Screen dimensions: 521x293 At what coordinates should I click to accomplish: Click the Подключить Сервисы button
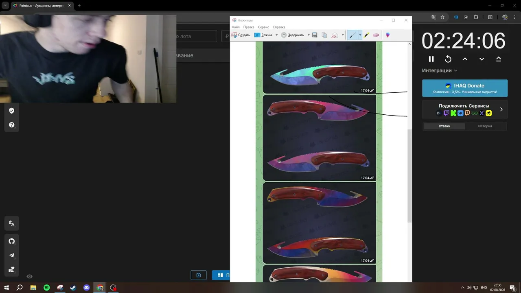tap(465, 109)
